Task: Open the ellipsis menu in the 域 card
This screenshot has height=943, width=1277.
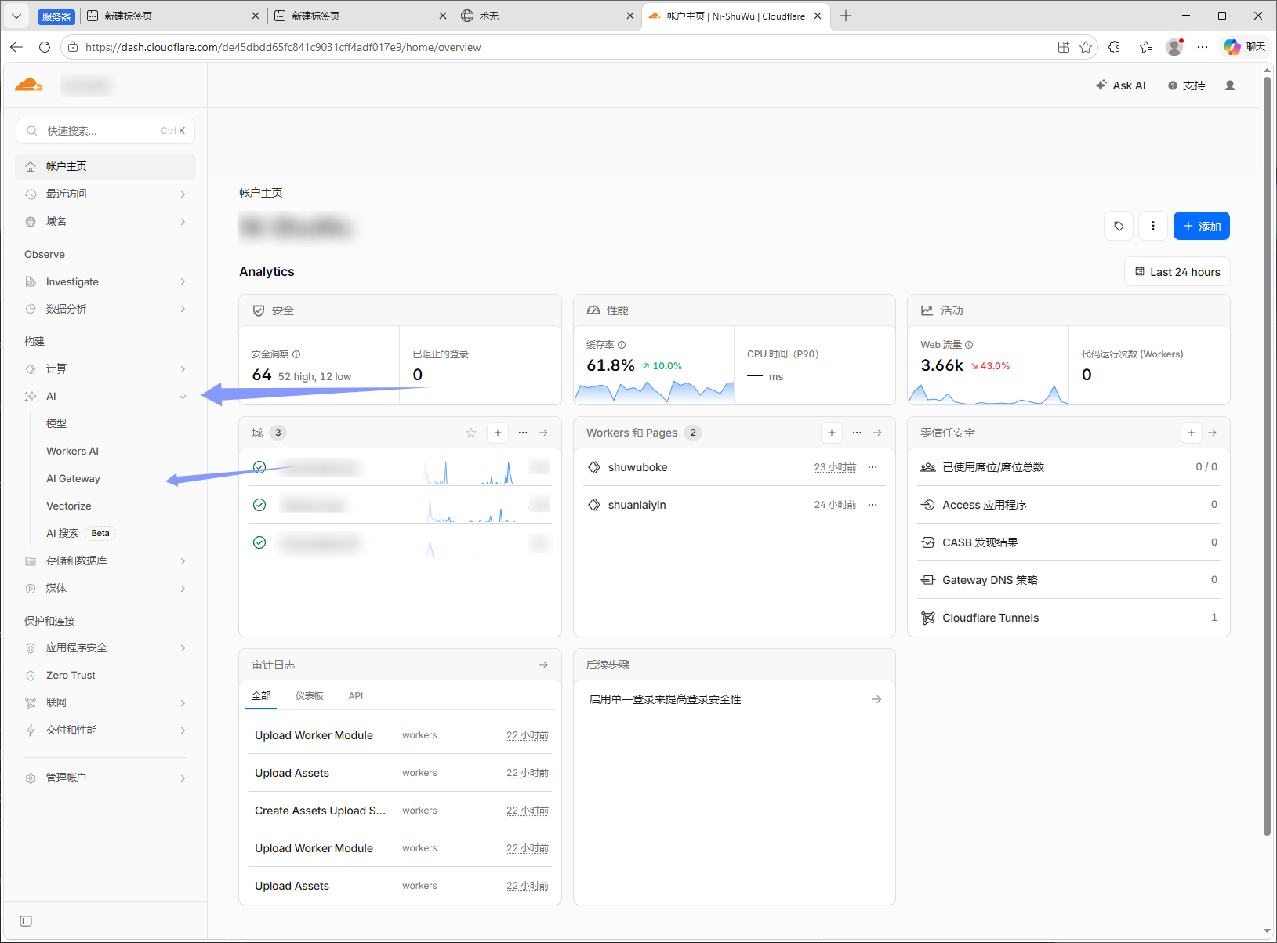Action: coord(523,433)
